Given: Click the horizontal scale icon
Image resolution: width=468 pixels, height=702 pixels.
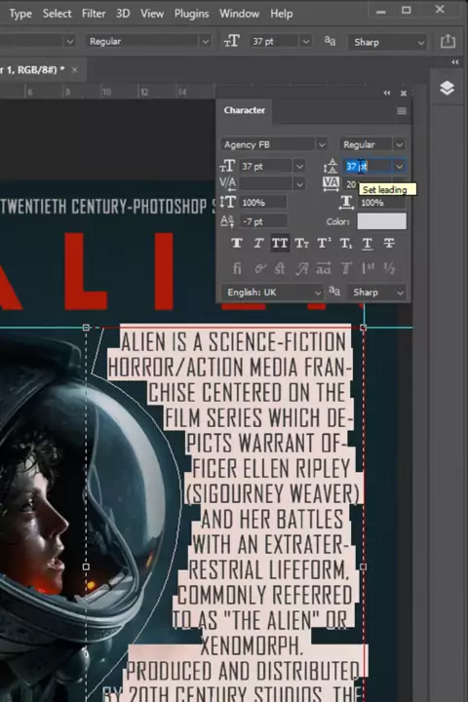Looking at the screenshot, I should (346, 203).
